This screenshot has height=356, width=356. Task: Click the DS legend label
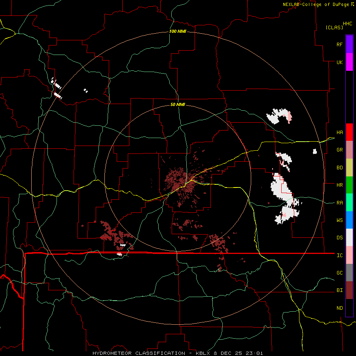point(339,238)
